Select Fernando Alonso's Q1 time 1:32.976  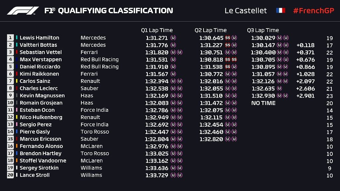[157, 146]
